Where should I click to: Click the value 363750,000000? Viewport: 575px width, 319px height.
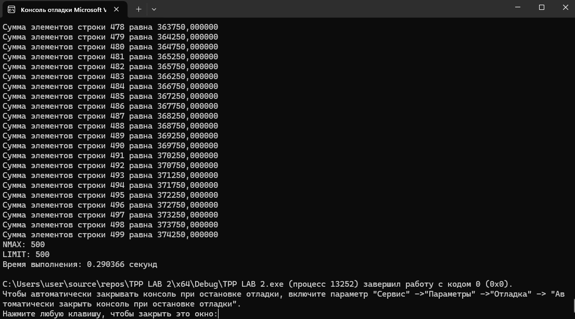point(188,27)
